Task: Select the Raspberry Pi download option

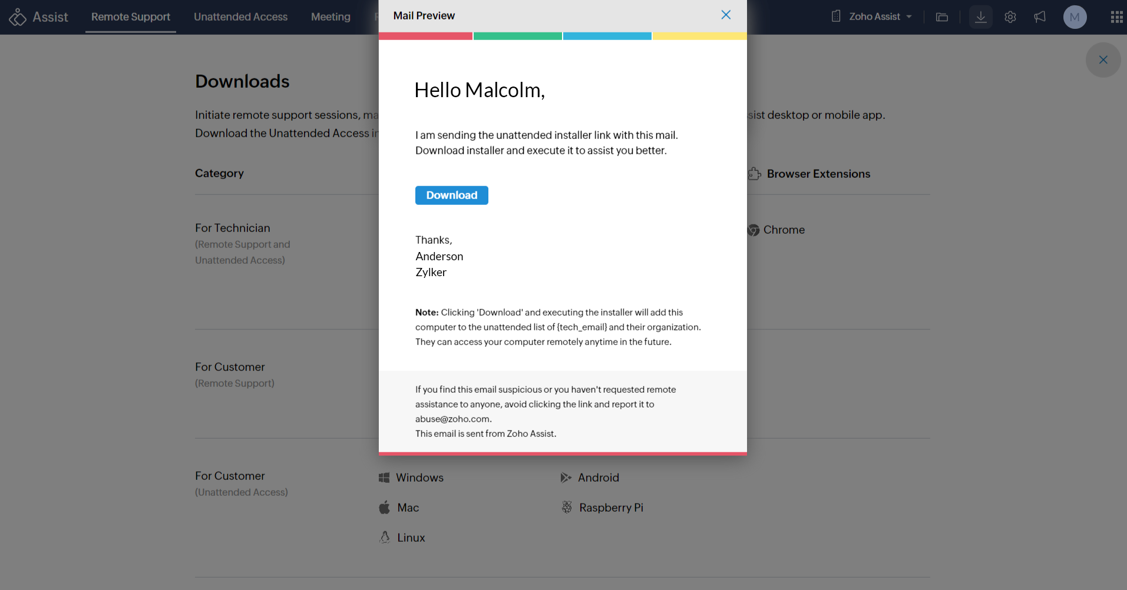Action: pyautogui.click(x=611, y=507)
